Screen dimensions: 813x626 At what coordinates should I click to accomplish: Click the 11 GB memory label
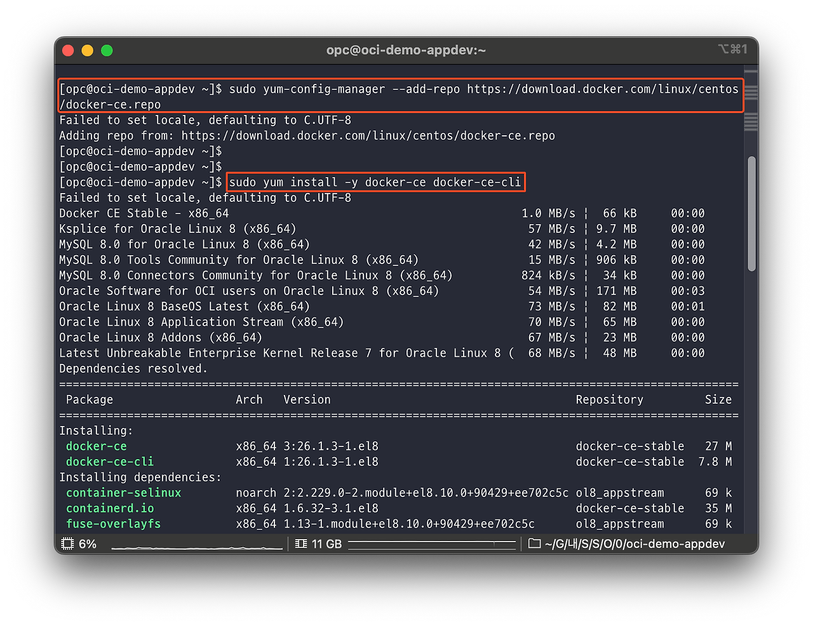click(326, 544)
